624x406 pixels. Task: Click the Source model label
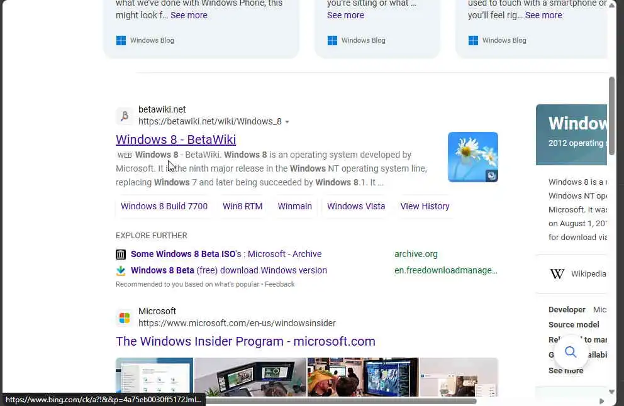(574, 324)
